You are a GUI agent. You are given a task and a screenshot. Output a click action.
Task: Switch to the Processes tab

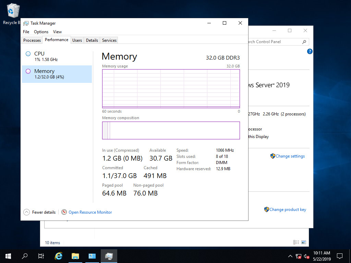point(32,40)
